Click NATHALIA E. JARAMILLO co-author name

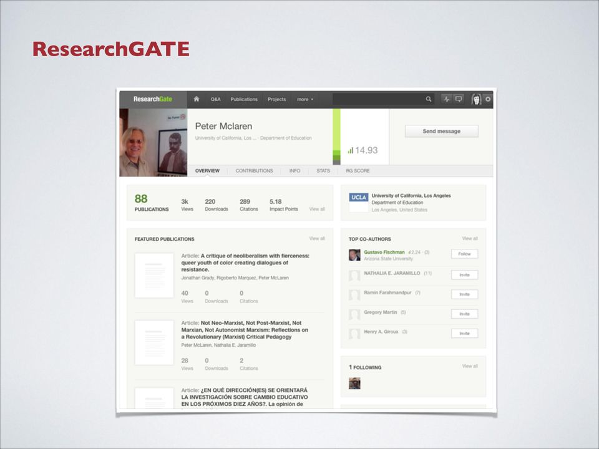pos(392,273)
